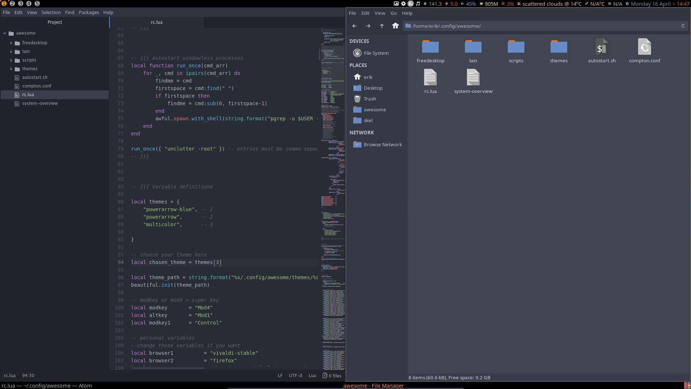
Task: Open Atom Edit menu
Action: 18,12
